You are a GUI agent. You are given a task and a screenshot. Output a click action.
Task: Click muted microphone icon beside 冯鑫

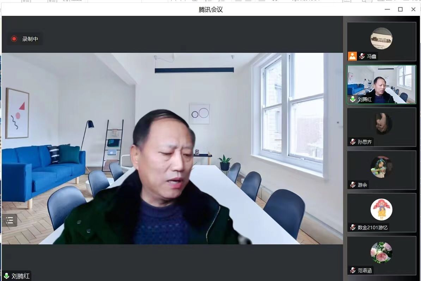click(x=362, y=56)
